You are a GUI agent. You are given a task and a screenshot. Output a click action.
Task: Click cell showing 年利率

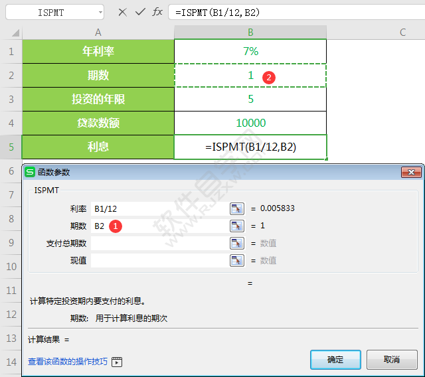[98, 52]
